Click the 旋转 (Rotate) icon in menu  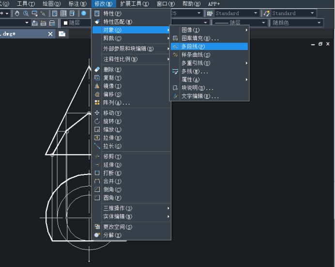[x=97, y=121]
